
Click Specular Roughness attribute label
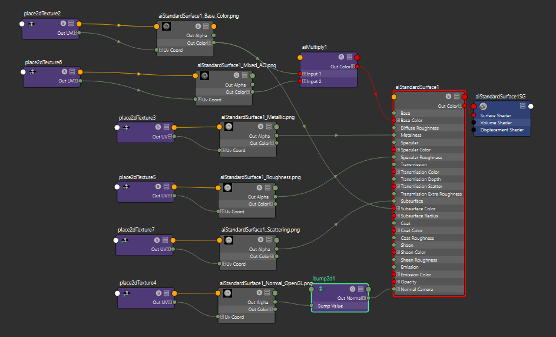click(x=421, y=157)
